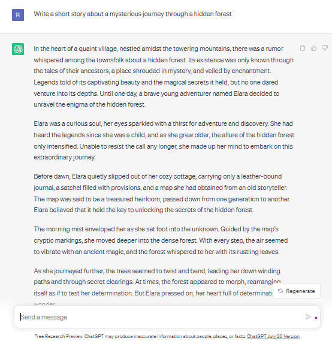This screenshot has height=344, width=332.
Task: Click the paragraph starting 'Elara was a curious soul'
Action: click(x=164, y=140)
